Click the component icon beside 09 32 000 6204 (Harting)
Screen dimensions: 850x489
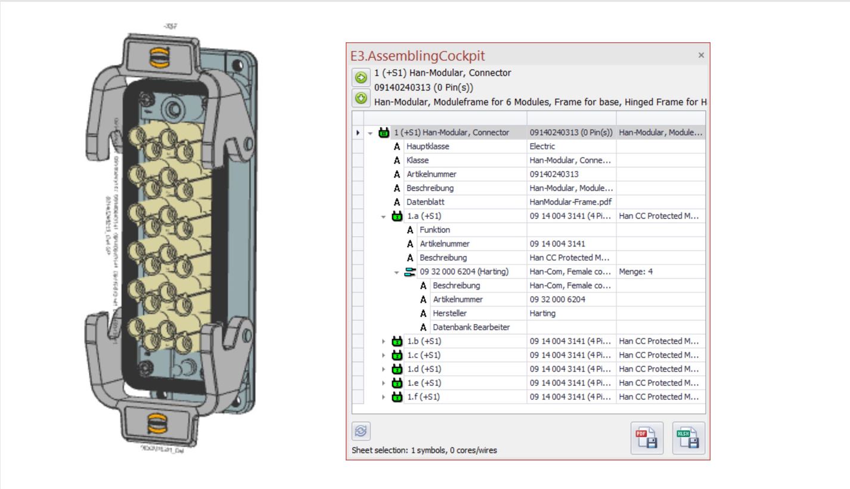point(409,272)
